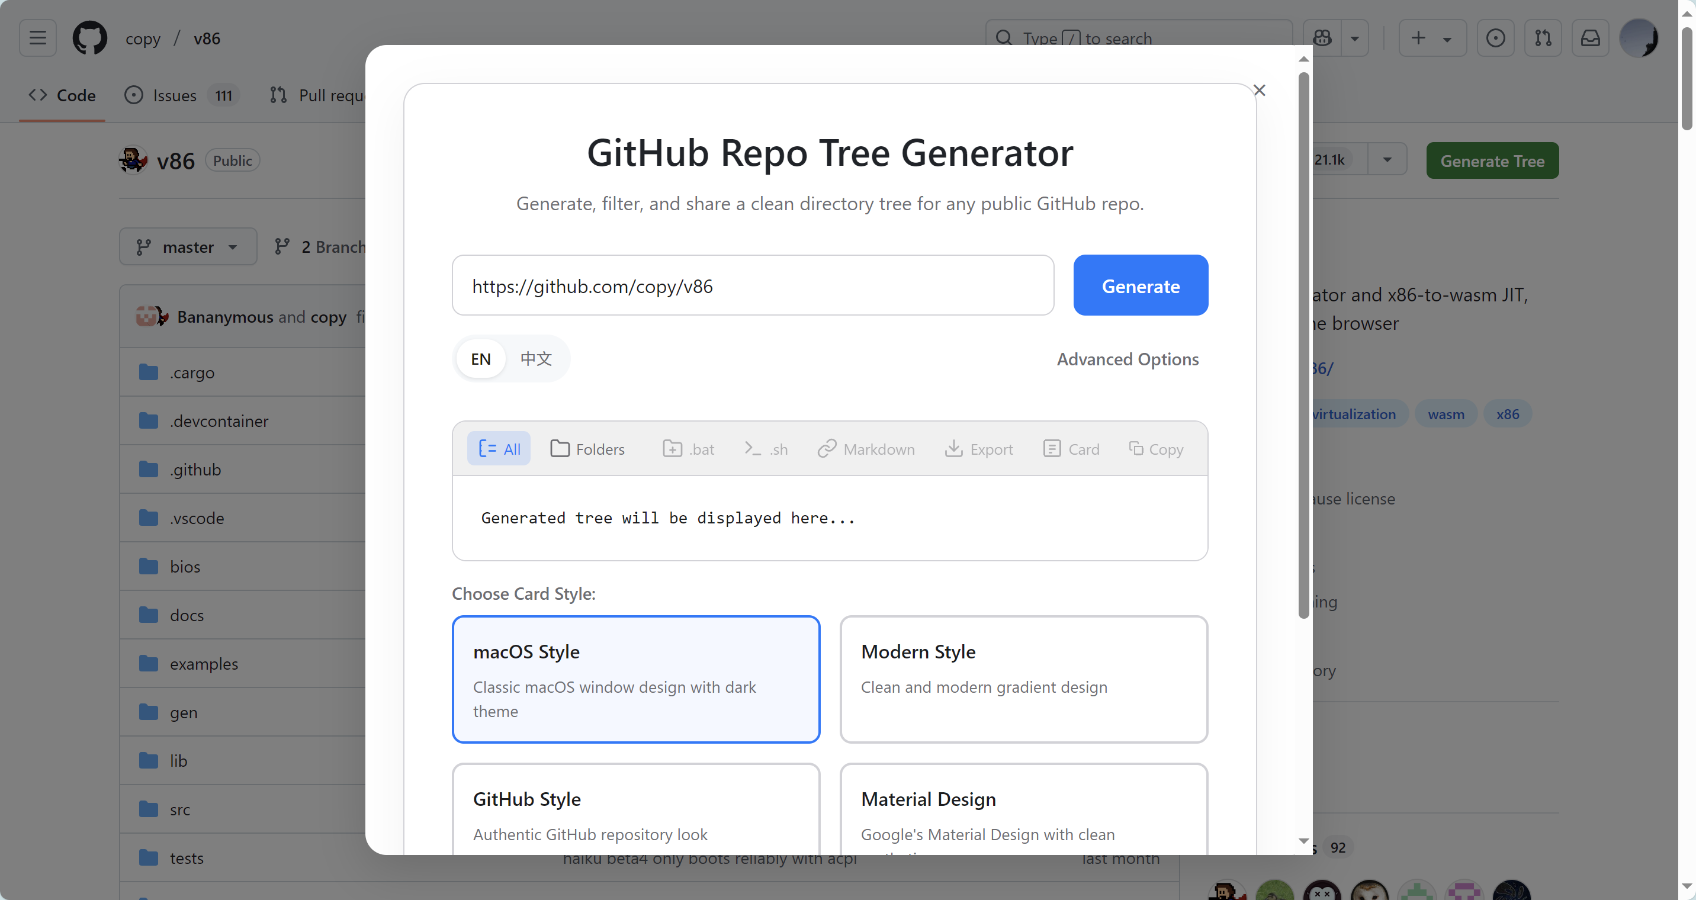Open the create new plus menu
The height and width of the screenshot is (900, 1696).
(x=1432, y=38)
